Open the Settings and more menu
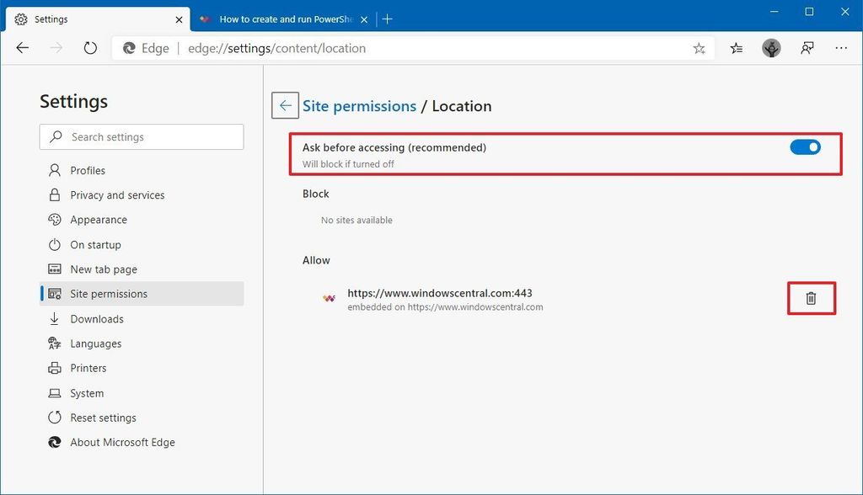Viewport: 863px width, 495px height. [841, 48]
